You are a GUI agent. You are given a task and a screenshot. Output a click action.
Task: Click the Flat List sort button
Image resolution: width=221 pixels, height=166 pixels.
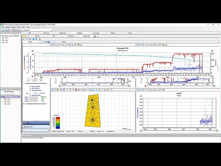click(17, 36)
